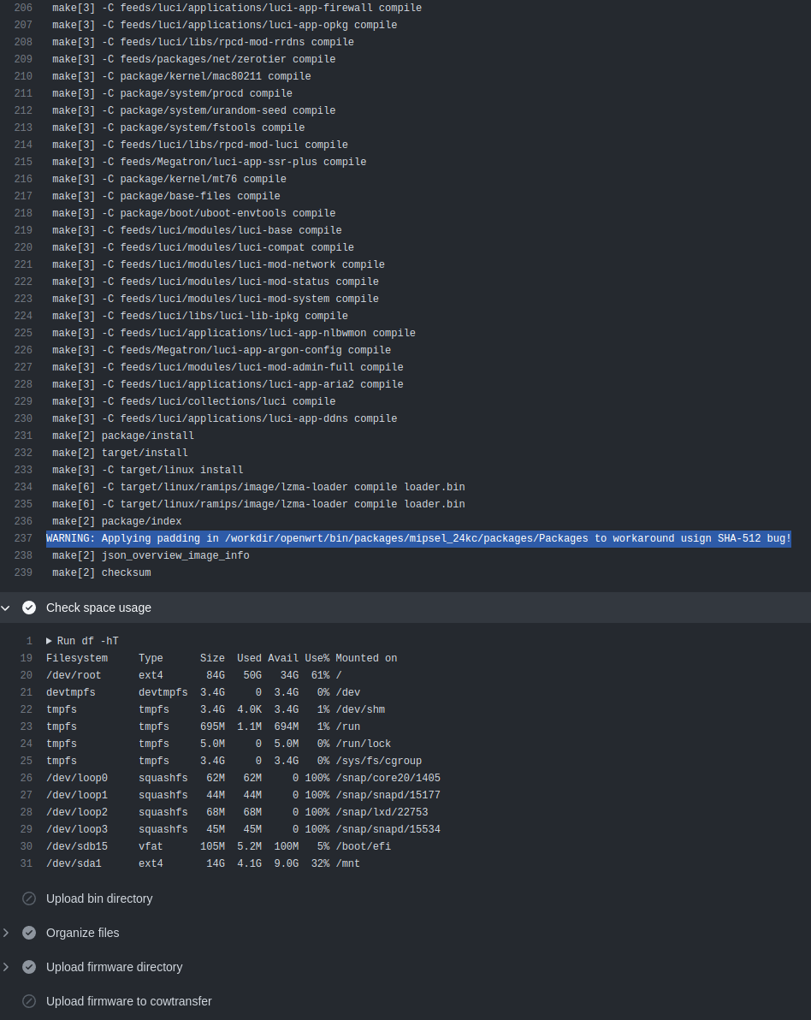Click the checkmark icon beside Organize files
This screenshot has width=811, height=1020.
28,933
